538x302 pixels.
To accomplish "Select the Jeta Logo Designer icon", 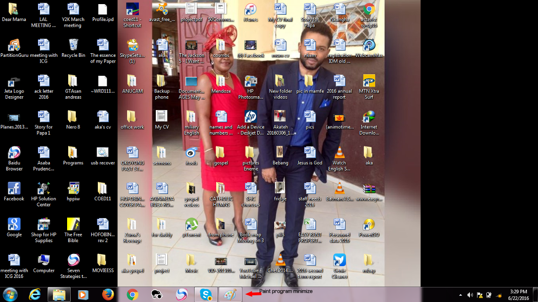I will coord(14,88).
